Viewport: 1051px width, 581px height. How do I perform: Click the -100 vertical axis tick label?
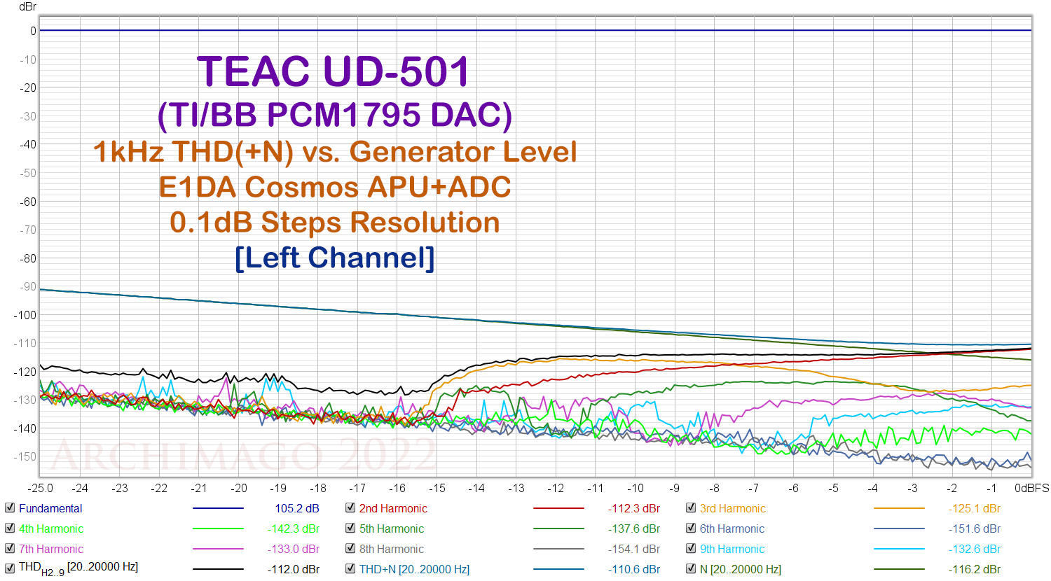click(25, 315)
